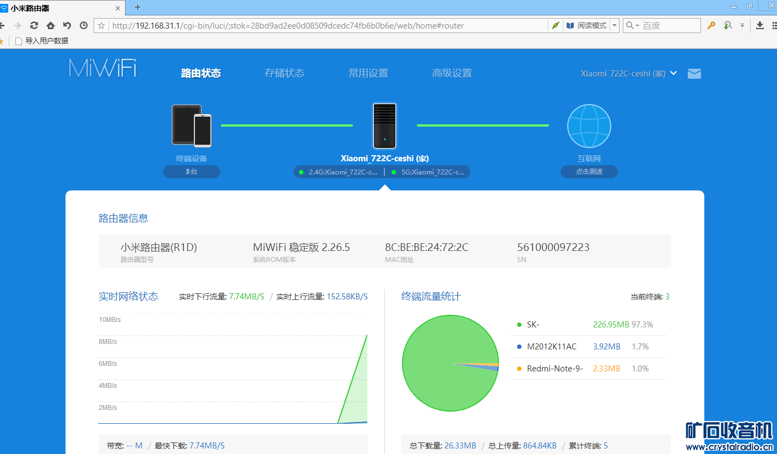This screenshot has height=454, width=777.
Task: Click the Wi-Fi favicon on the tab
Action: click(x=4, y=8)
